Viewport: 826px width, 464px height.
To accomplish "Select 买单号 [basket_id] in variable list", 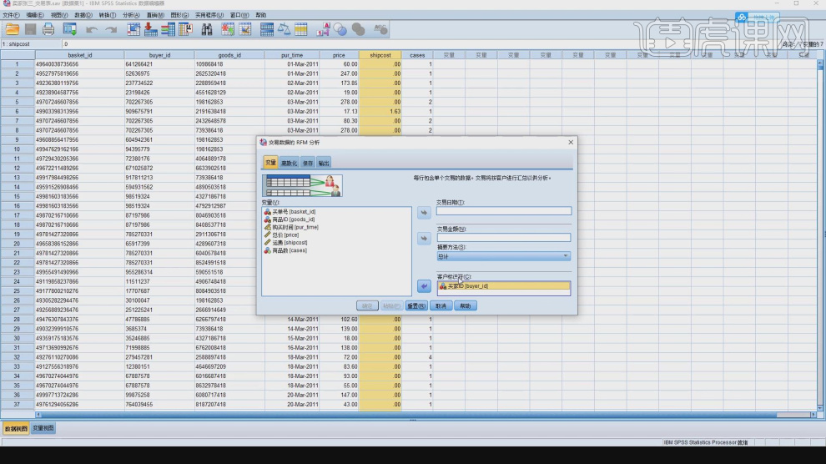I will (x=290, y=212).
